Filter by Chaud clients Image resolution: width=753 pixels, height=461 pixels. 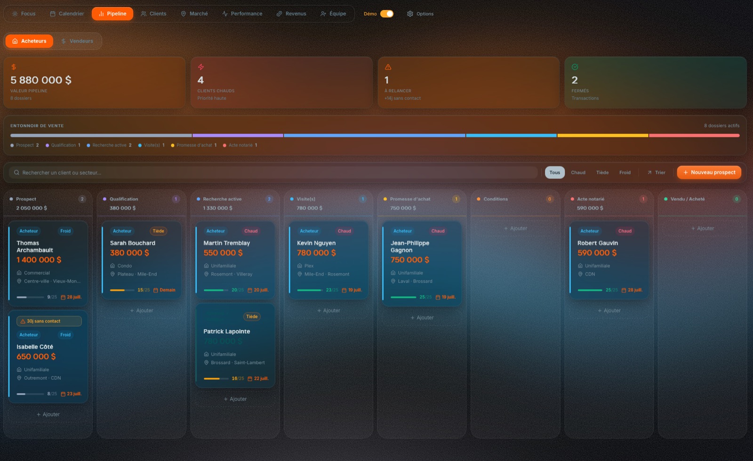tap(578, 172)
